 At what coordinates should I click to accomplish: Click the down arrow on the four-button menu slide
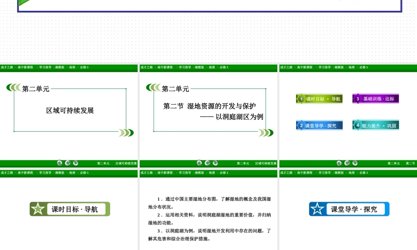click(347, 163)
